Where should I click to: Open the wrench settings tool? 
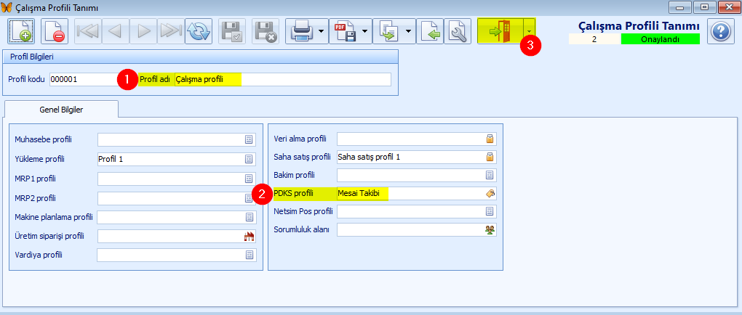click(458, 31)
